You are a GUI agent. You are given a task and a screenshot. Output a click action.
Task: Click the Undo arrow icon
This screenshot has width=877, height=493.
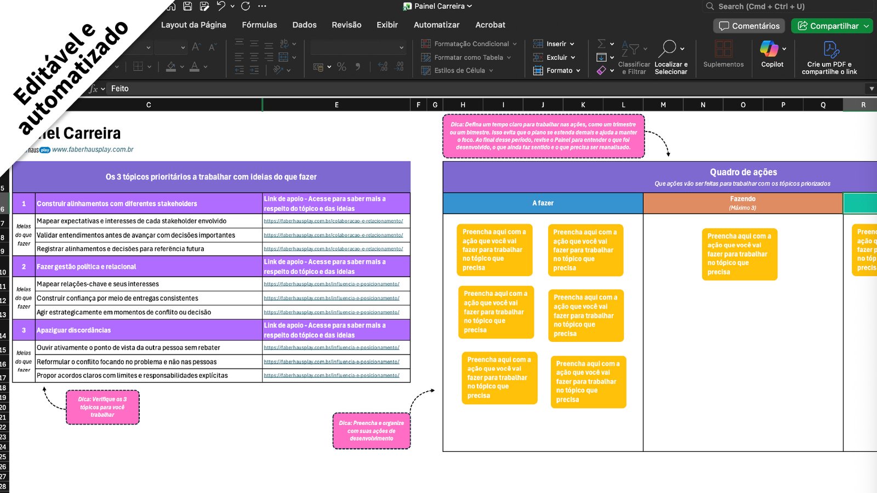[x=221, y=6]
